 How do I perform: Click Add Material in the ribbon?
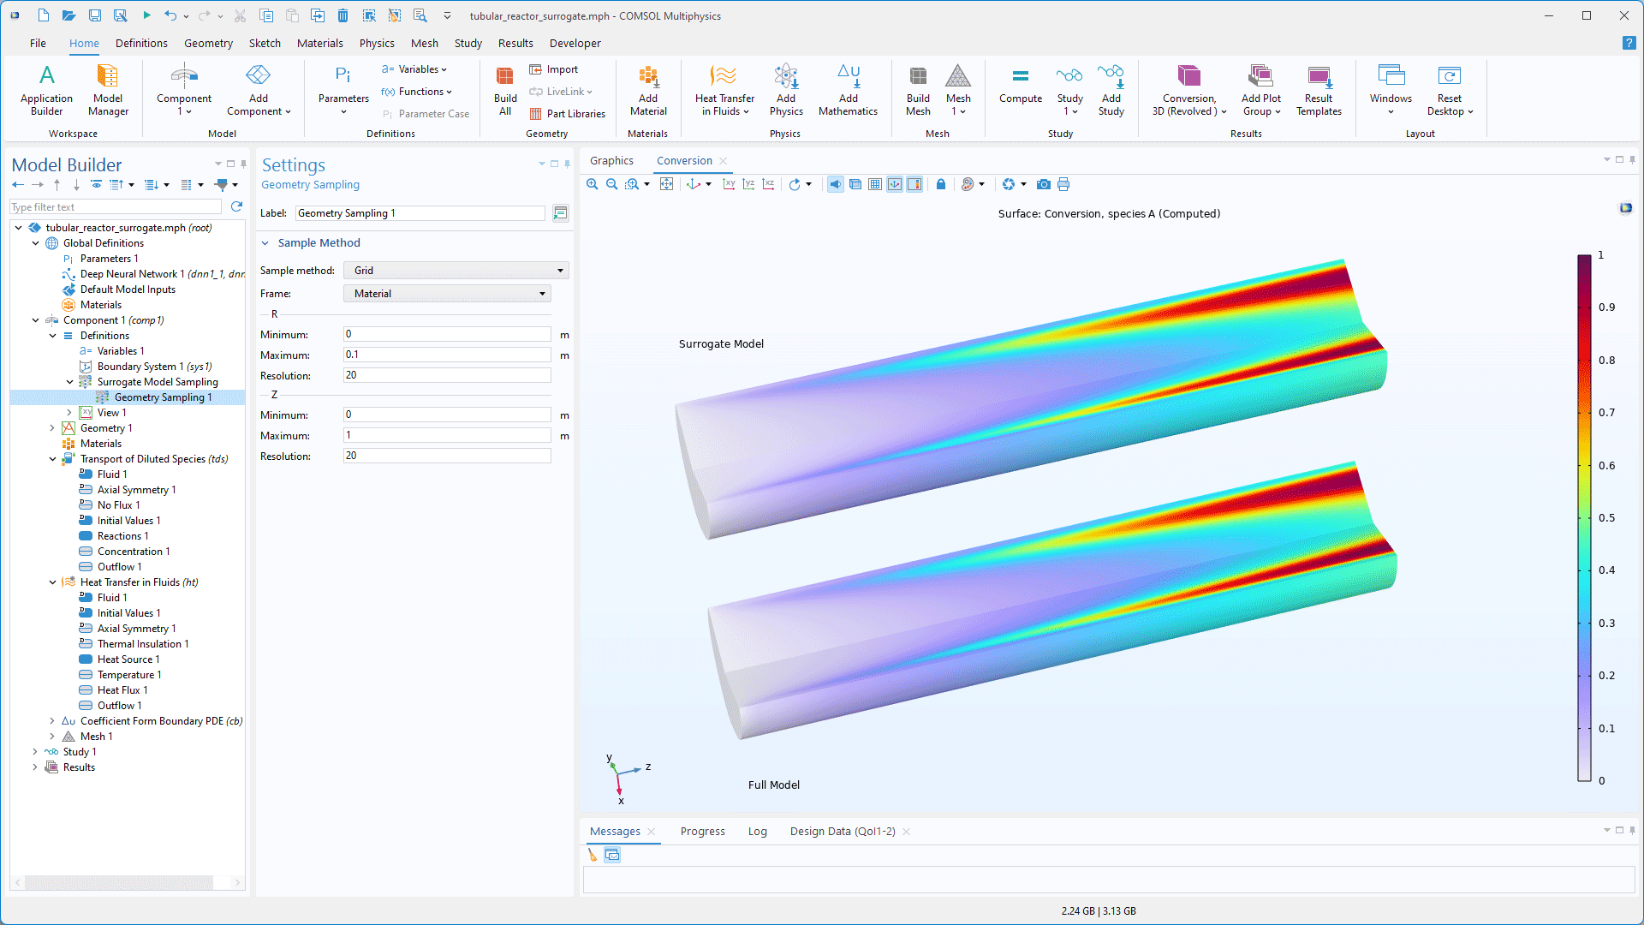[x=648, y=90]
